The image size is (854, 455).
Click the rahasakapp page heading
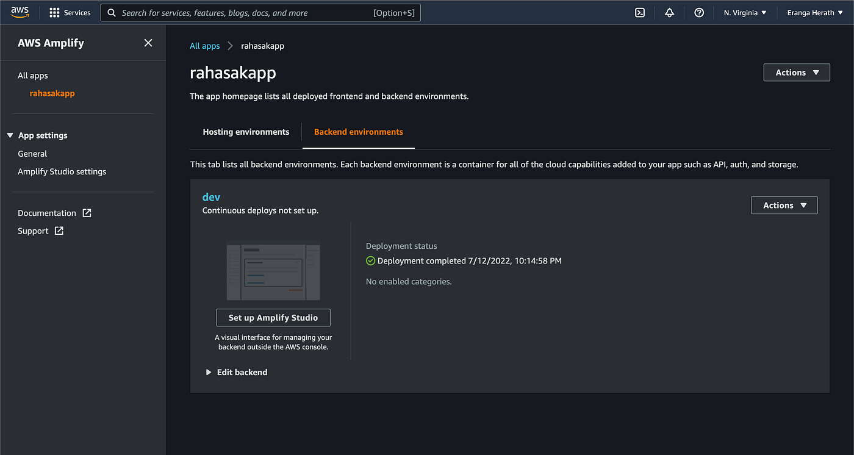pos(233,73)
